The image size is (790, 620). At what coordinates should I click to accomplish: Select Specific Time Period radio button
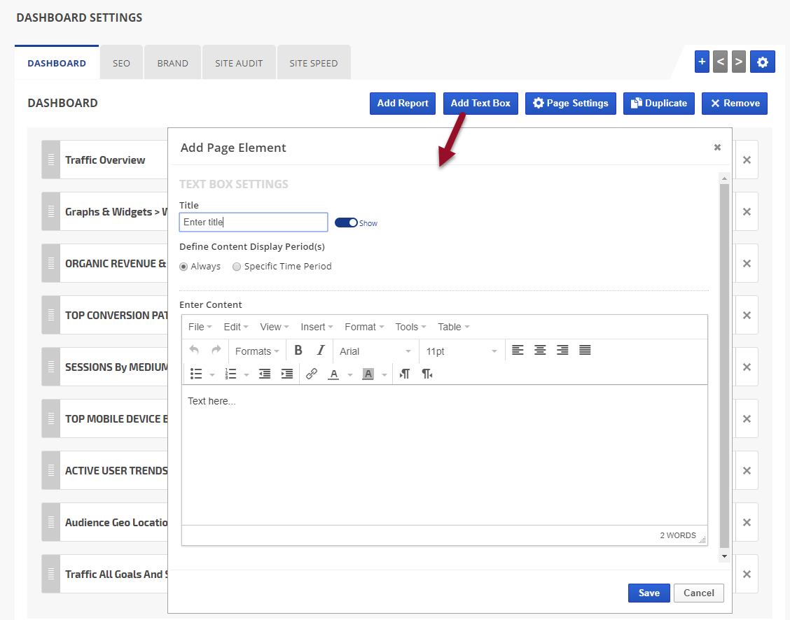click(237, 267)
